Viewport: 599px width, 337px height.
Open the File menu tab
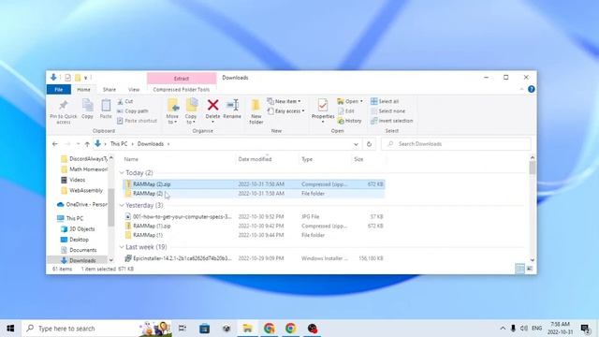(x=58, y=90)
